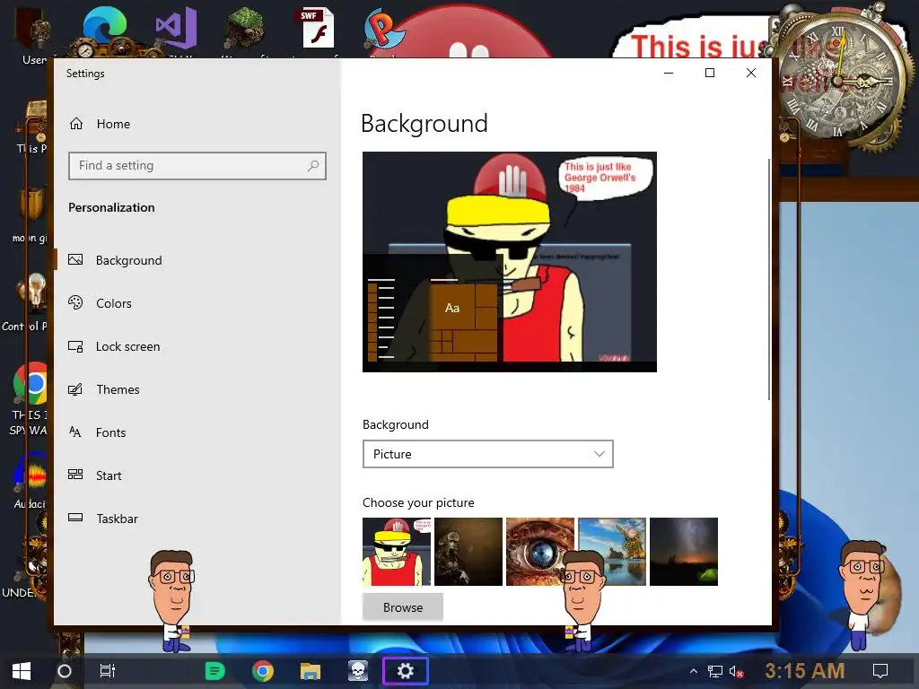
Task: Click the Background picture icon in sidebar
Action: click(x=75, y=259)
